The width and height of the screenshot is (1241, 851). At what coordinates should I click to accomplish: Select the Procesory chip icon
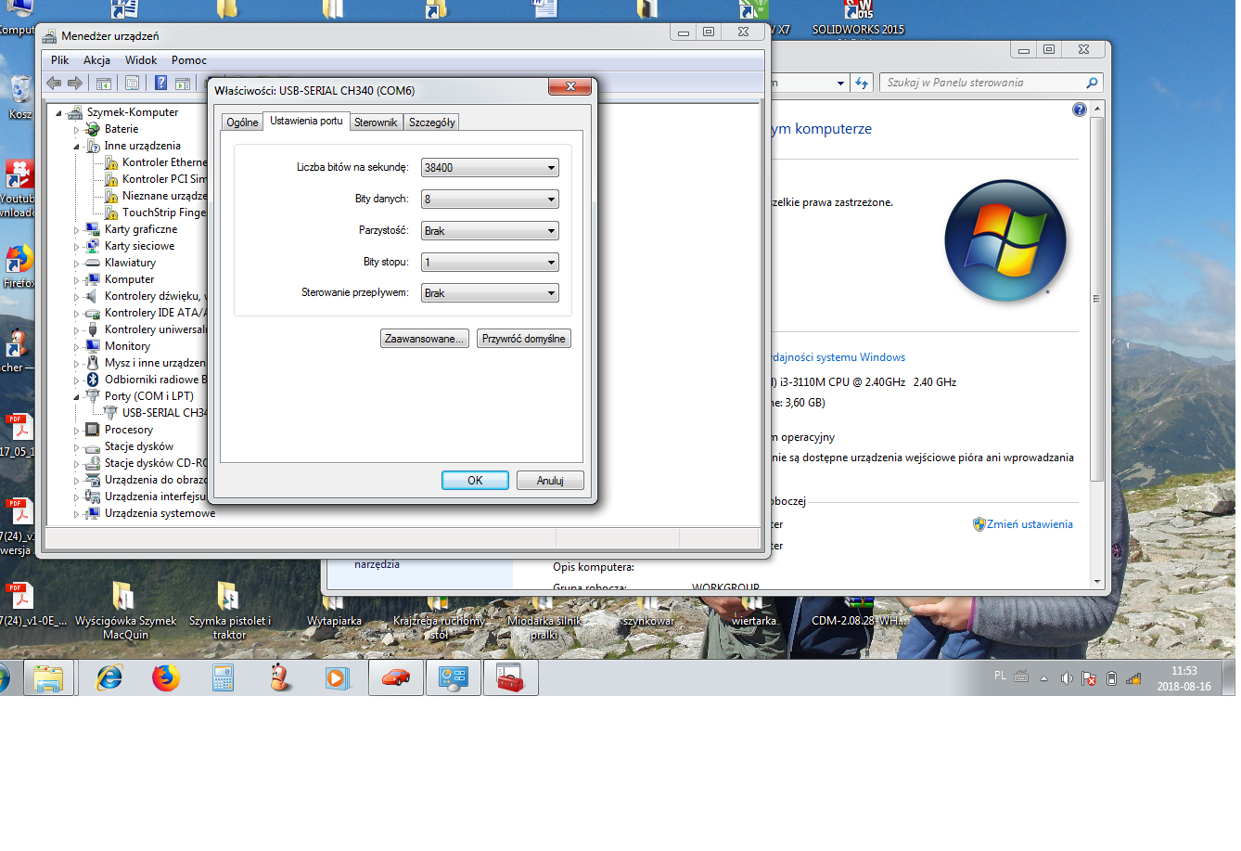pos(93,430)
